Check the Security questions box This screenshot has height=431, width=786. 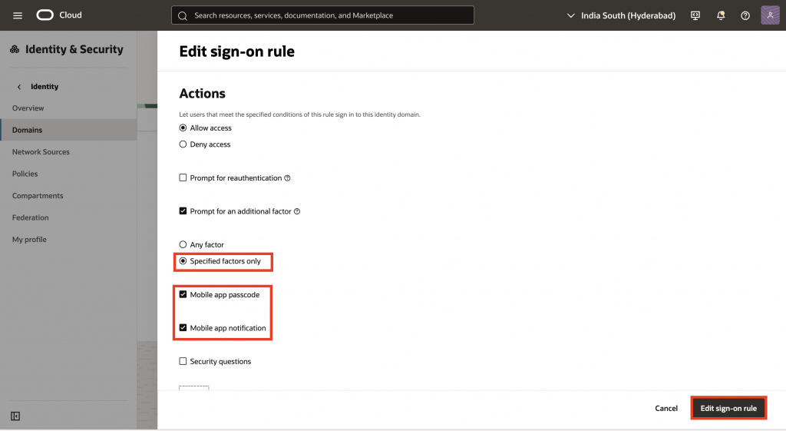(183, 362)
